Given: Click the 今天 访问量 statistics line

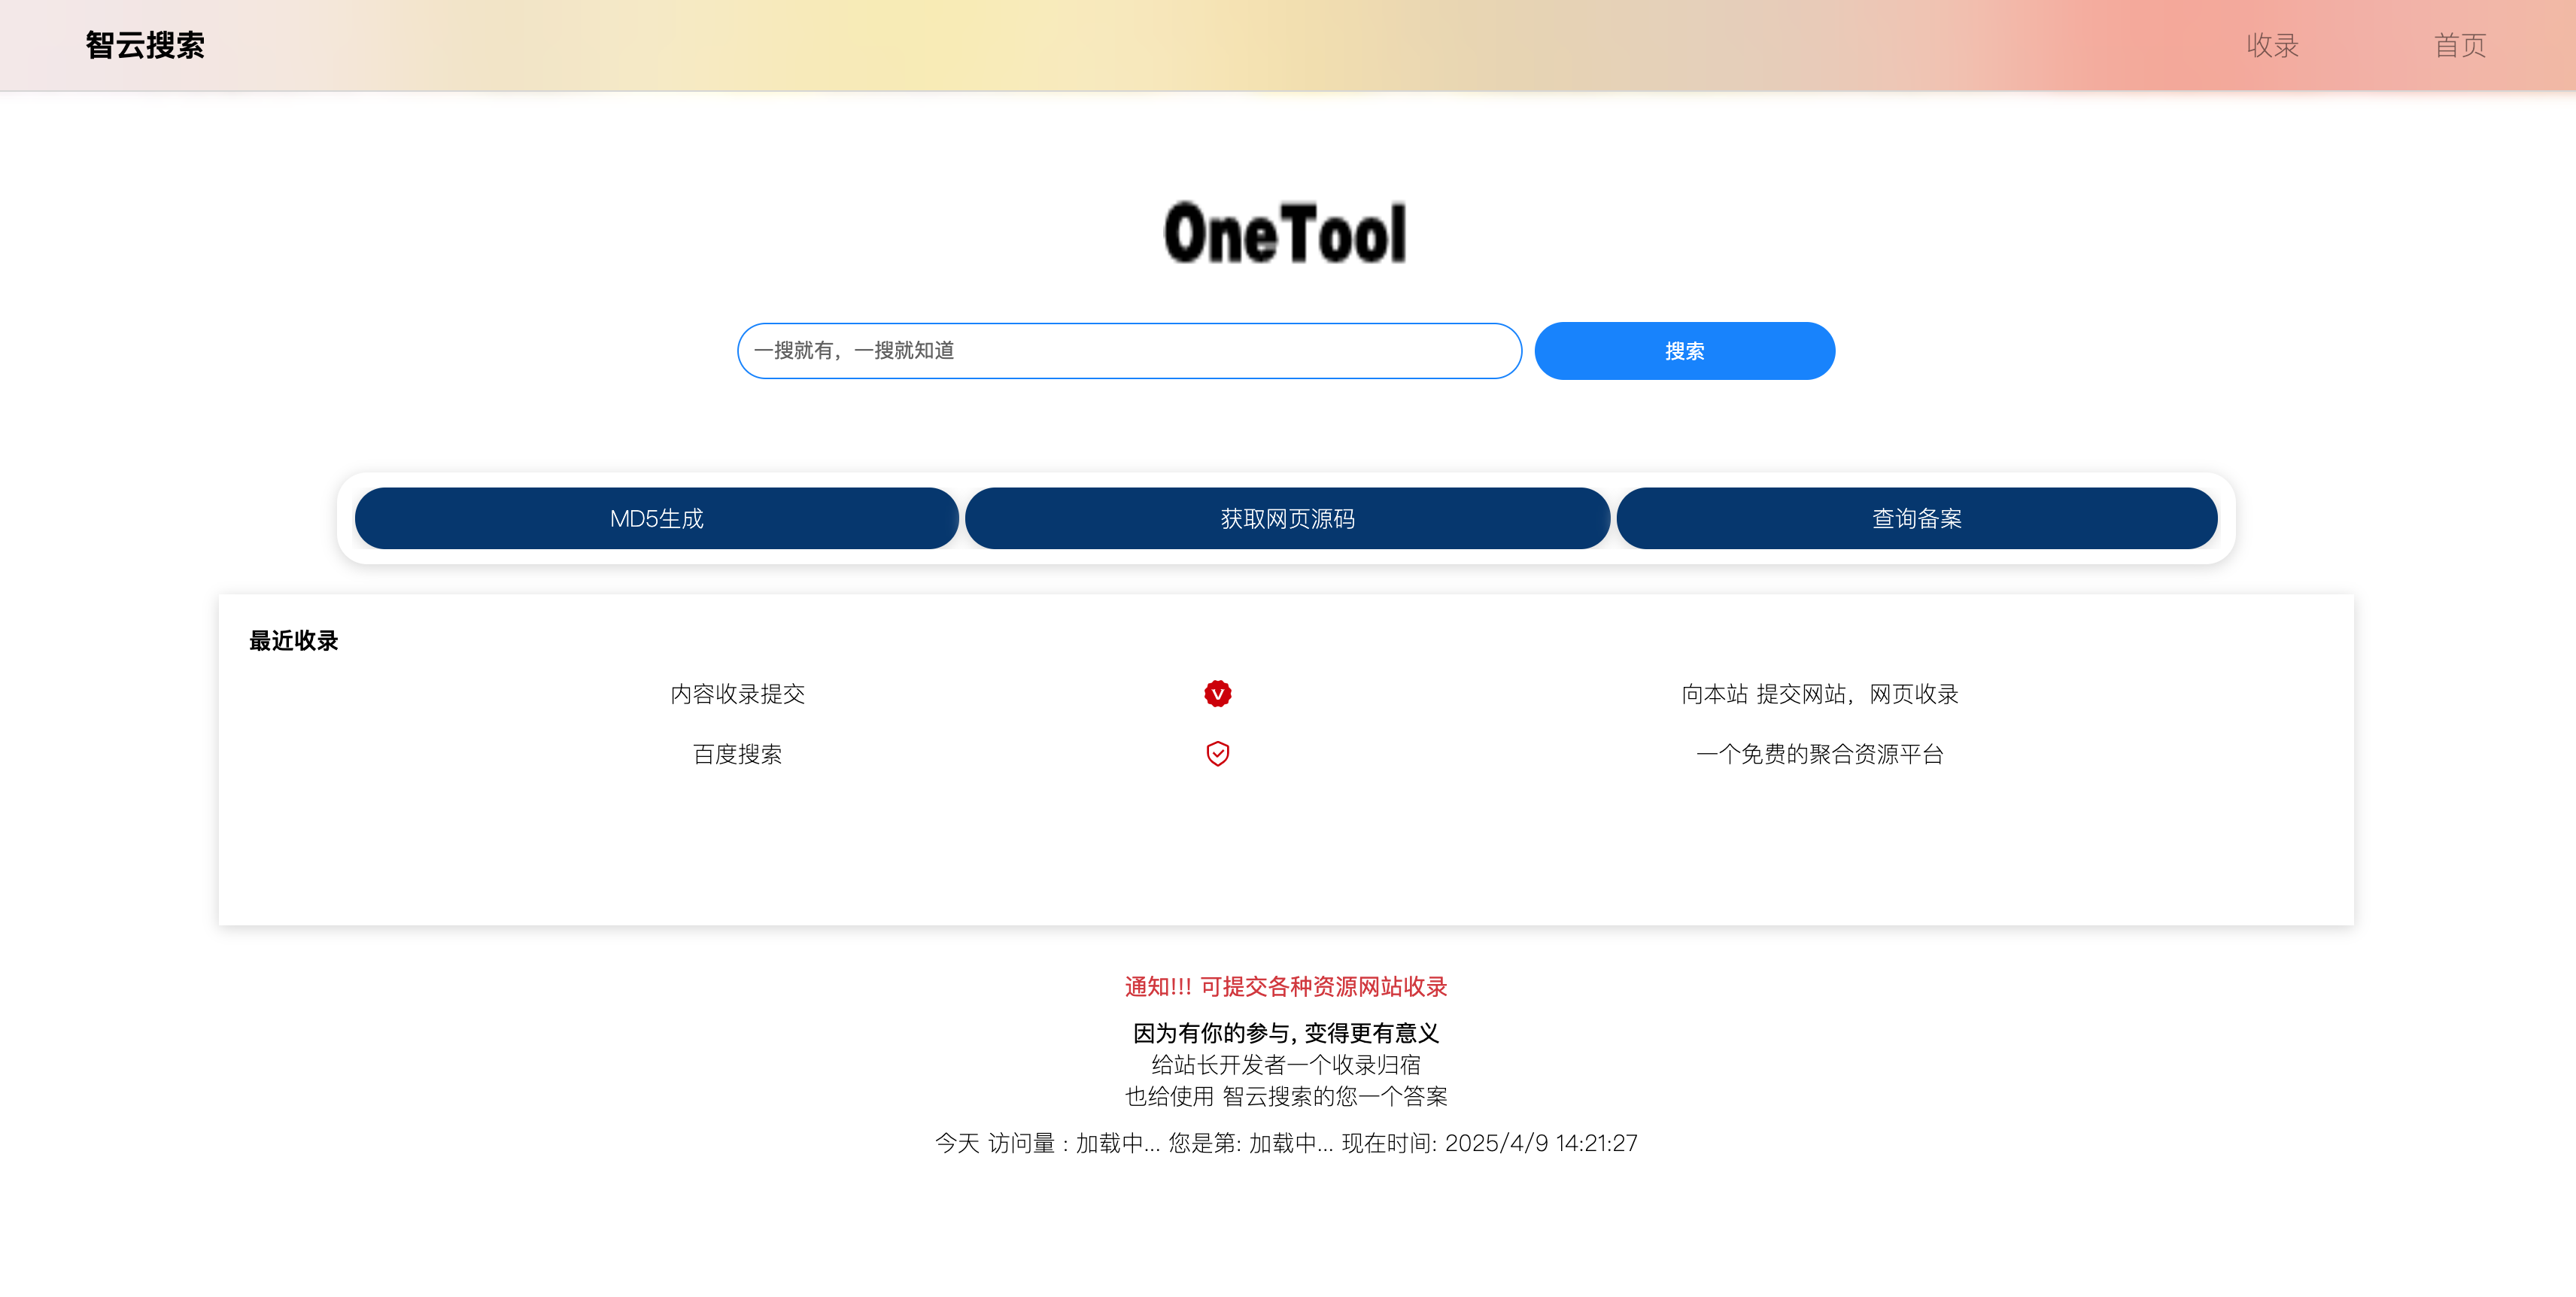Looking at the screenshot, I should [x=1286, y=1142].
